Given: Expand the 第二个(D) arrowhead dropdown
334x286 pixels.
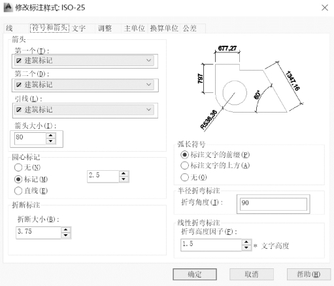Looking at the screenshot, I should 84,84.
